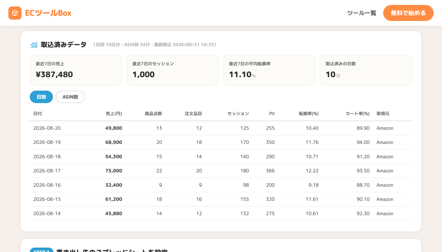
Task: Click the sales value 75,000
Action: [114, 171]
